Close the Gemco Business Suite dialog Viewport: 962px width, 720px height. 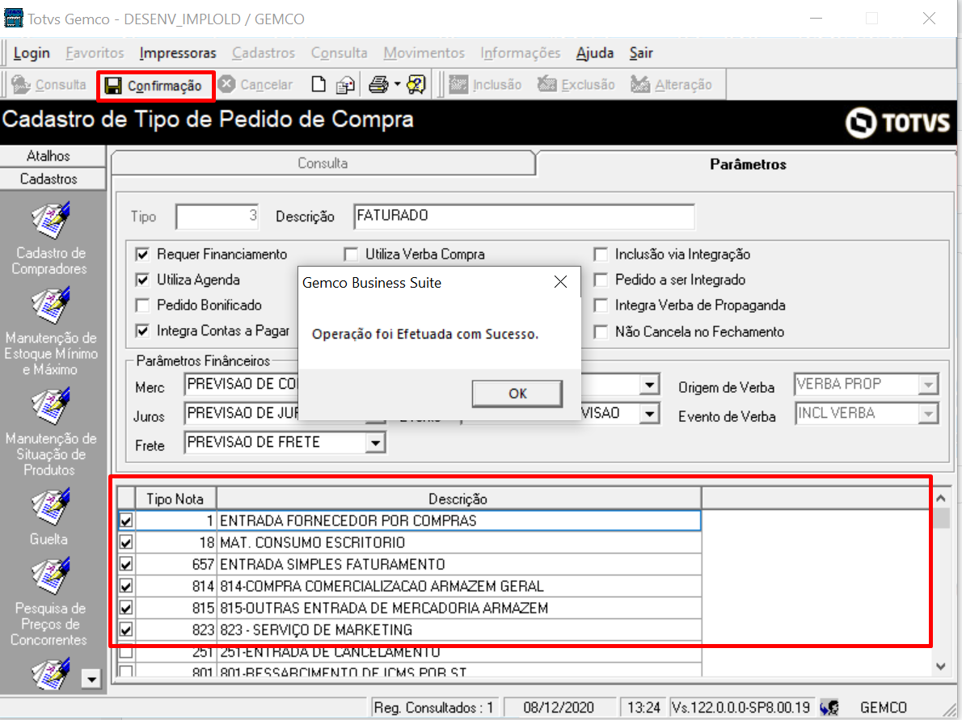click(560, 282)
